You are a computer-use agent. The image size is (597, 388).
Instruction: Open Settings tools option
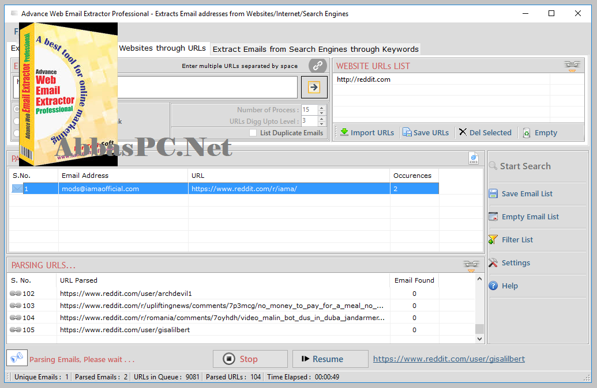tap(509, 263)
